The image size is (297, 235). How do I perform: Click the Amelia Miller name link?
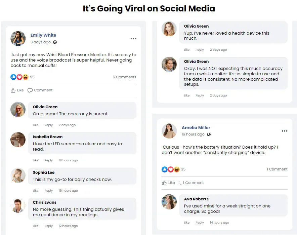point(196,128)
